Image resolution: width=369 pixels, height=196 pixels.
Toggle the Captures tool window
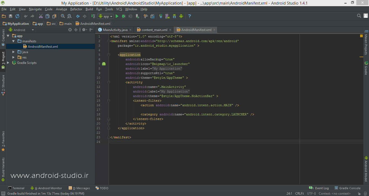(3, 38)
